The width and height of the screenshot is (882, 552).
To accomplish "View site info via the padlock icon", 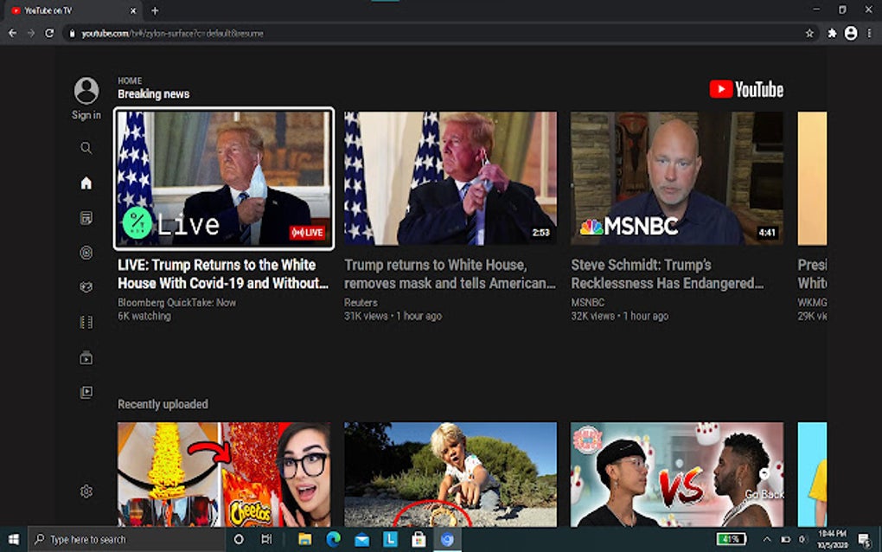I will pos(72,33).
